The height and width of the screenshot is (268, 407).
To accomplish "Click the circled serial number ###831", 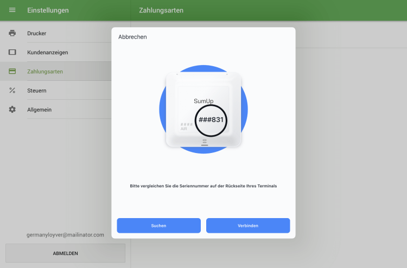I will pos(211,119).
